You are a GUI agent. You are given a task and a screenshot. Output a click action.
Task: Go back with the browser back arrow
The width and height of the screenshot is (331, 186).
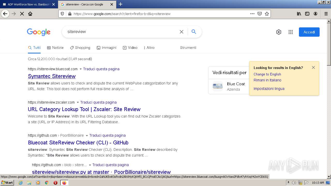[5, 14]
